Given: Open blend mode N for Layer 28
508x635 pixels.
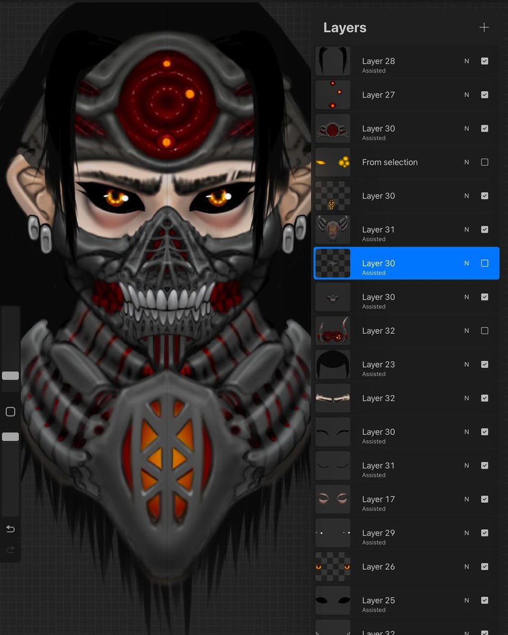Looking at the screenshot, I should coord(467,61).
